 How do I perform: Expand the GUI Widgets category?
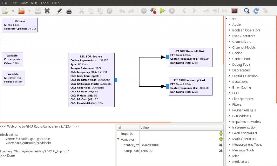coord(229,116)
